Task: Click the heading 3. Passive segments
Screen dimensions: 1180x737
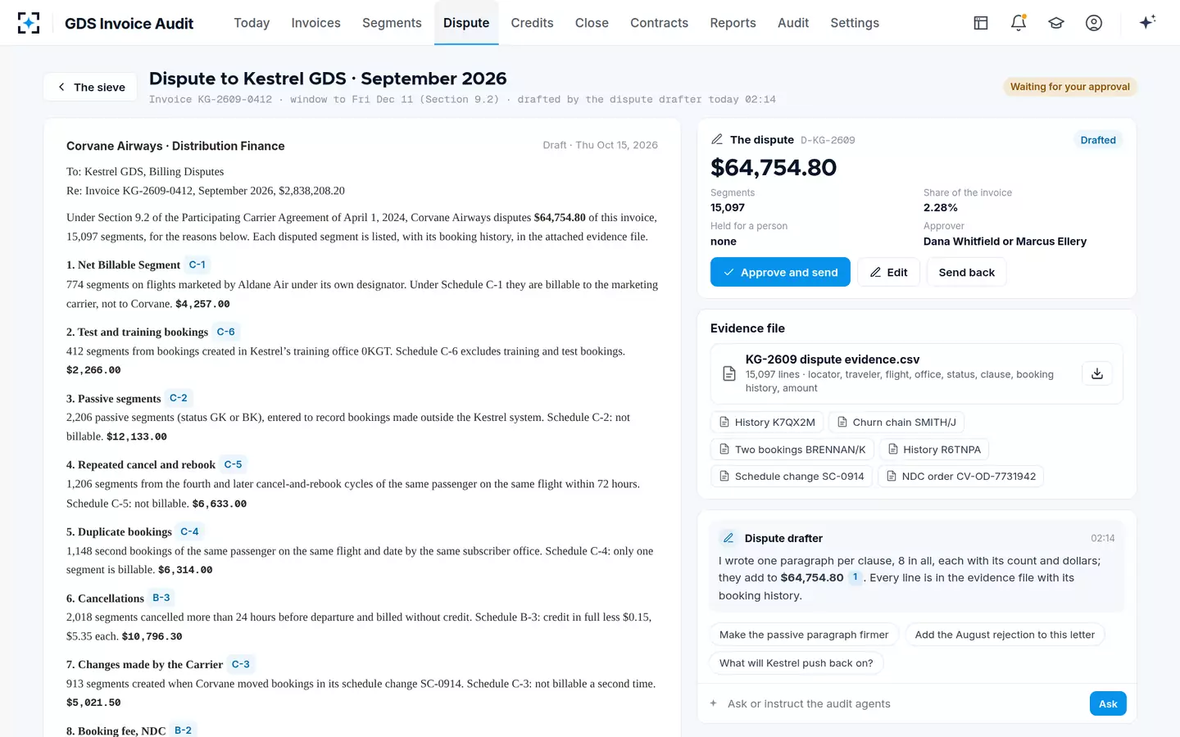Action: pos(114,399)
